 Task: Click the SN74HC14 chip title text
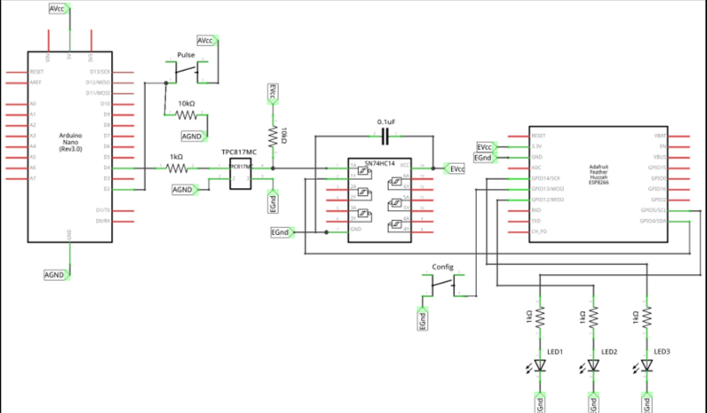379,163
